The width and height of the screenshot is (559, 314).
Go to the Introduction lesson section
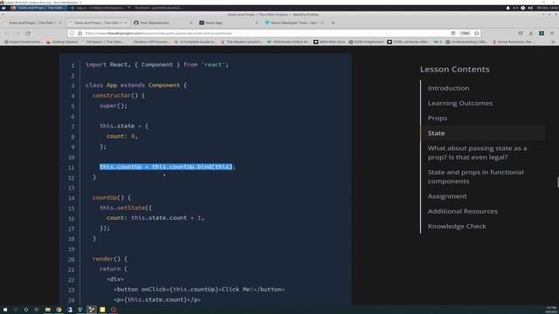click(448, 88)
